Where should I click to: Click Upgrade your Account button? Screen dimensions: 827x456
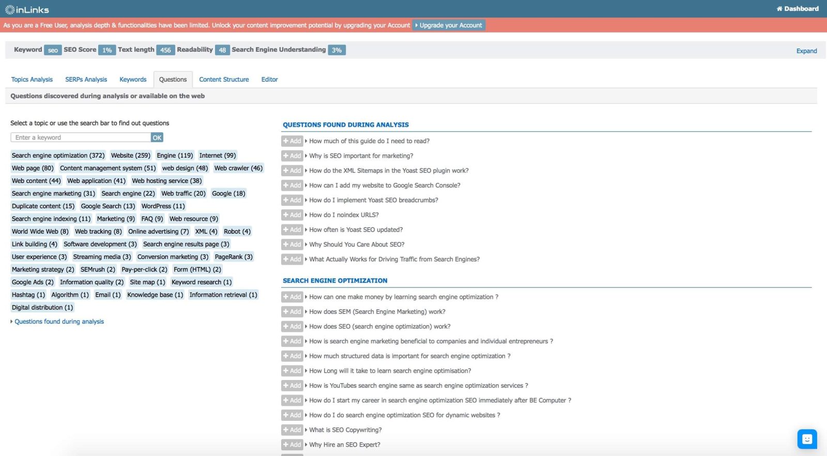[x=449, y=25]
